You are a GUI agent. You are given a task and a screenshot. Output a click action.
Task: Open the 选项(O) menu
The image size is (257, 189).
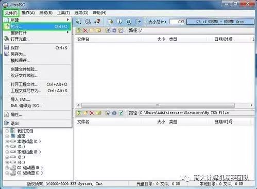(81, 13)
